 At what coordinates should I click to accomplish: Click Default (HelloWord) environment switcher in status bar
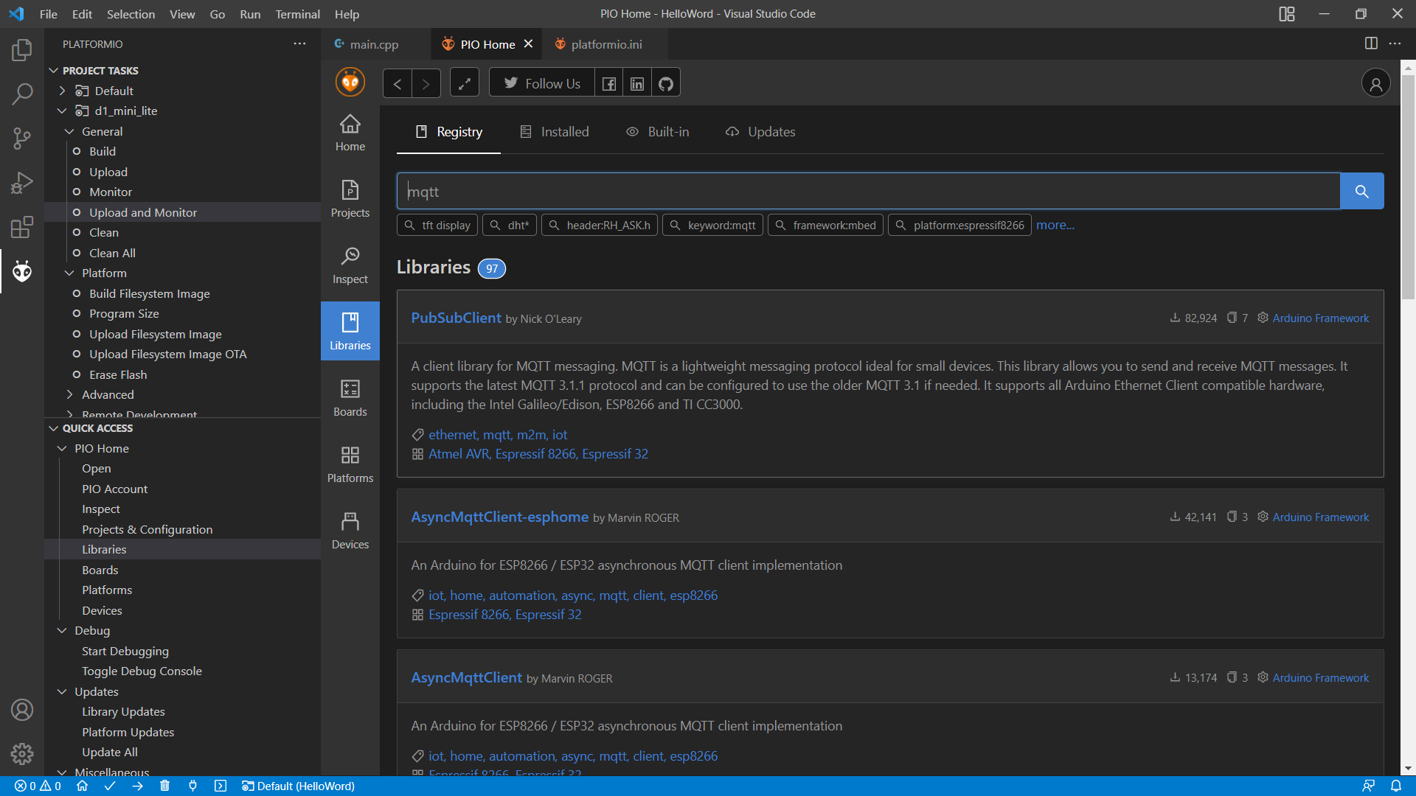298,786
